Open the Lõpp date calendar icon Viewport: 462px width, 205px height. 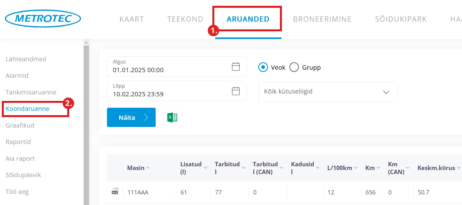pyautogui.click(x=236, y=91)
